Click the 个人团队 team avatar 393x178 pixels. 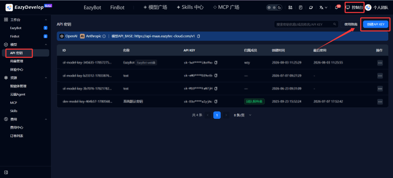(x=368, y=8)
